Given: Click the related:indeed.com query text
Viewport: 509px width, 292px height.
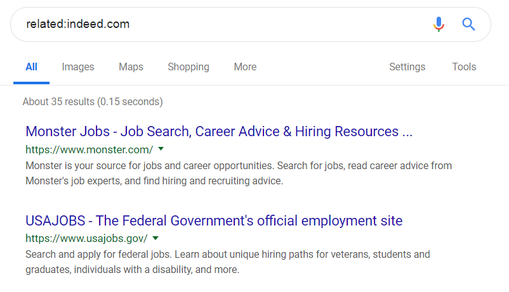Looking at the screenshot, I should point(78,24).
